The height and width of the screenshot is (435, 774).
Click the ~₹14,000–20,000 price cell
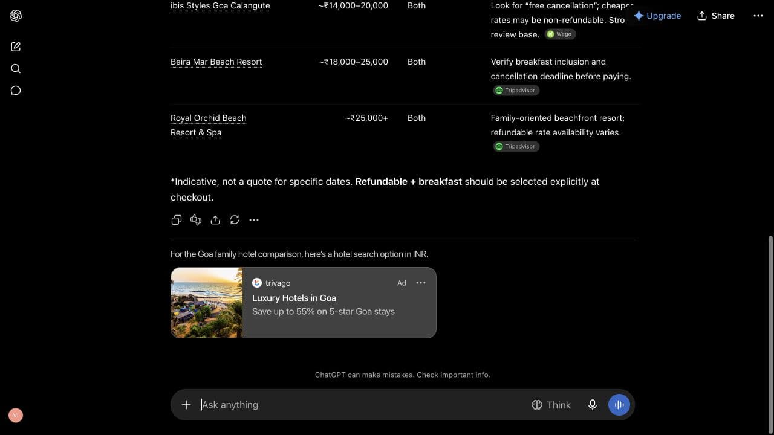pyautogui.click(x=353, y=5)
